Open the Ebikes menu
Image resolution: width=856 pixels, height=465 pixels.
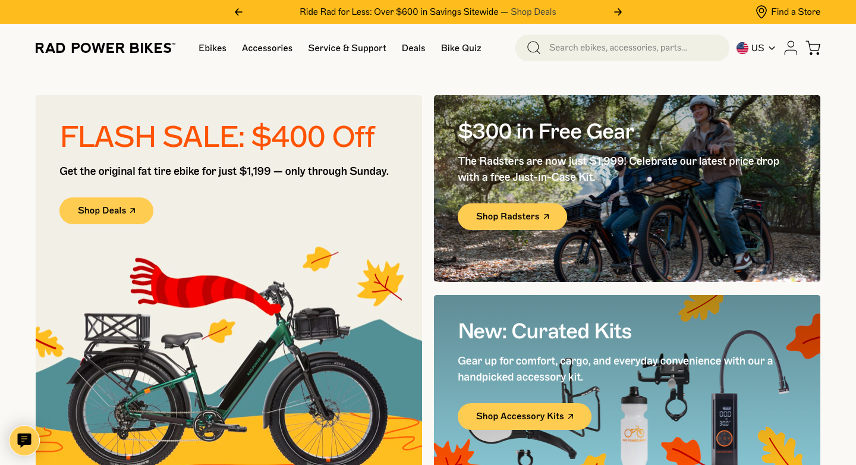tap(212, 48)
